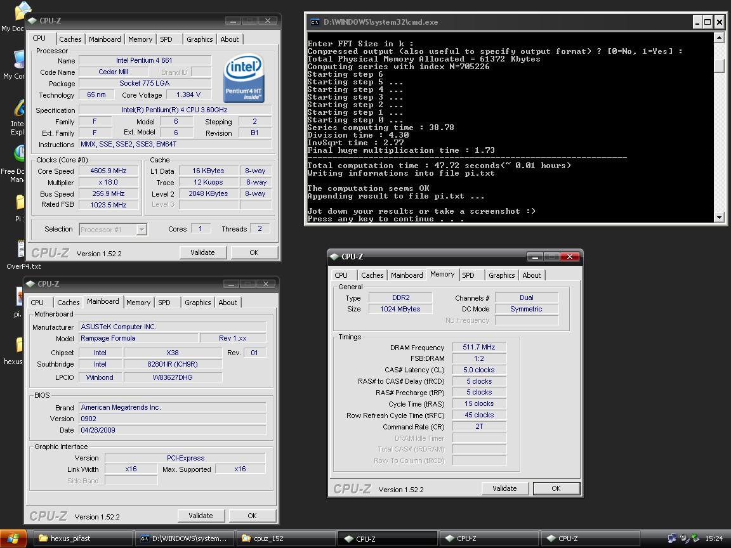
Task: Open About tab in Memory CPU-Z window
Action: 532,275
